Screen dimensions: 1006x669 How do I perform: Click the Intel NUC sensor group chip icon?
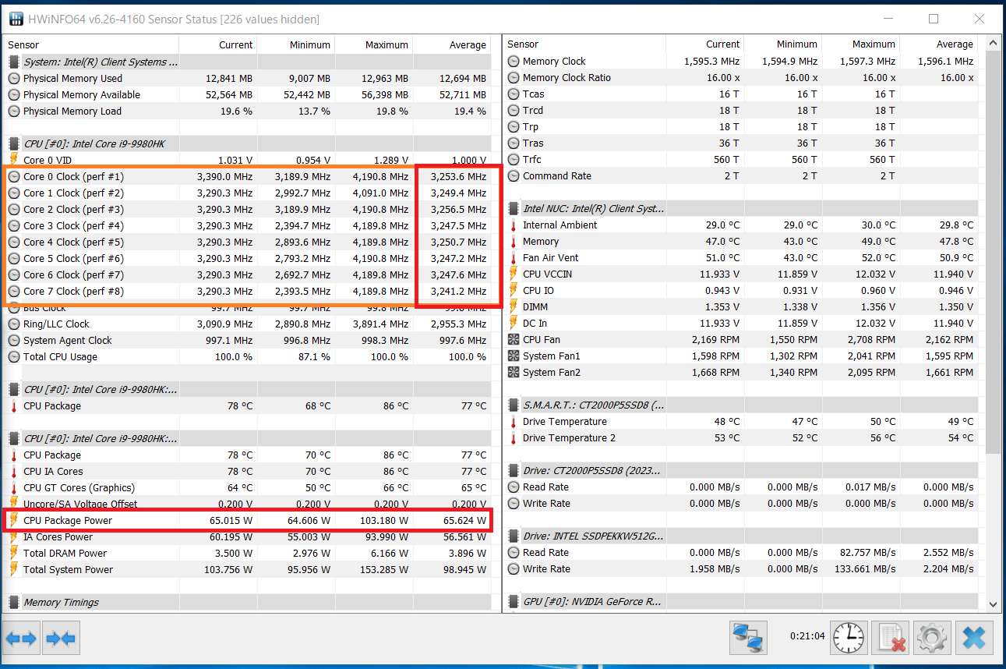(x=514, y=208)
